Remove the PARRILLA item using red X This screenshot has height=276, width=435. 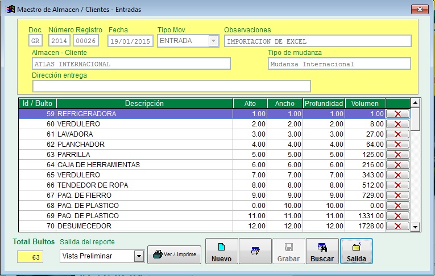(397, 155)
